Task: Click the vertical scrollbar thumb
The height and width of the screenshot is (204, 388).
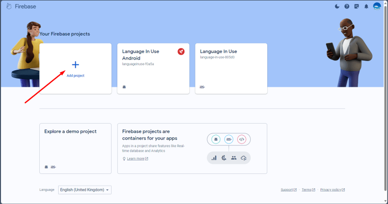Action: [385, 98]
